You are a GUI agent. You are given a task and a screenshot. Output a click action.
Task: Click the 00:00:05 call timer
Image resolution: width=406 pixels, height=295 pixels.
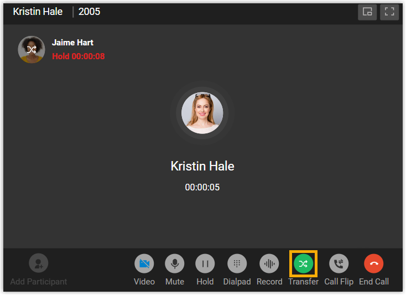[202, 187]
